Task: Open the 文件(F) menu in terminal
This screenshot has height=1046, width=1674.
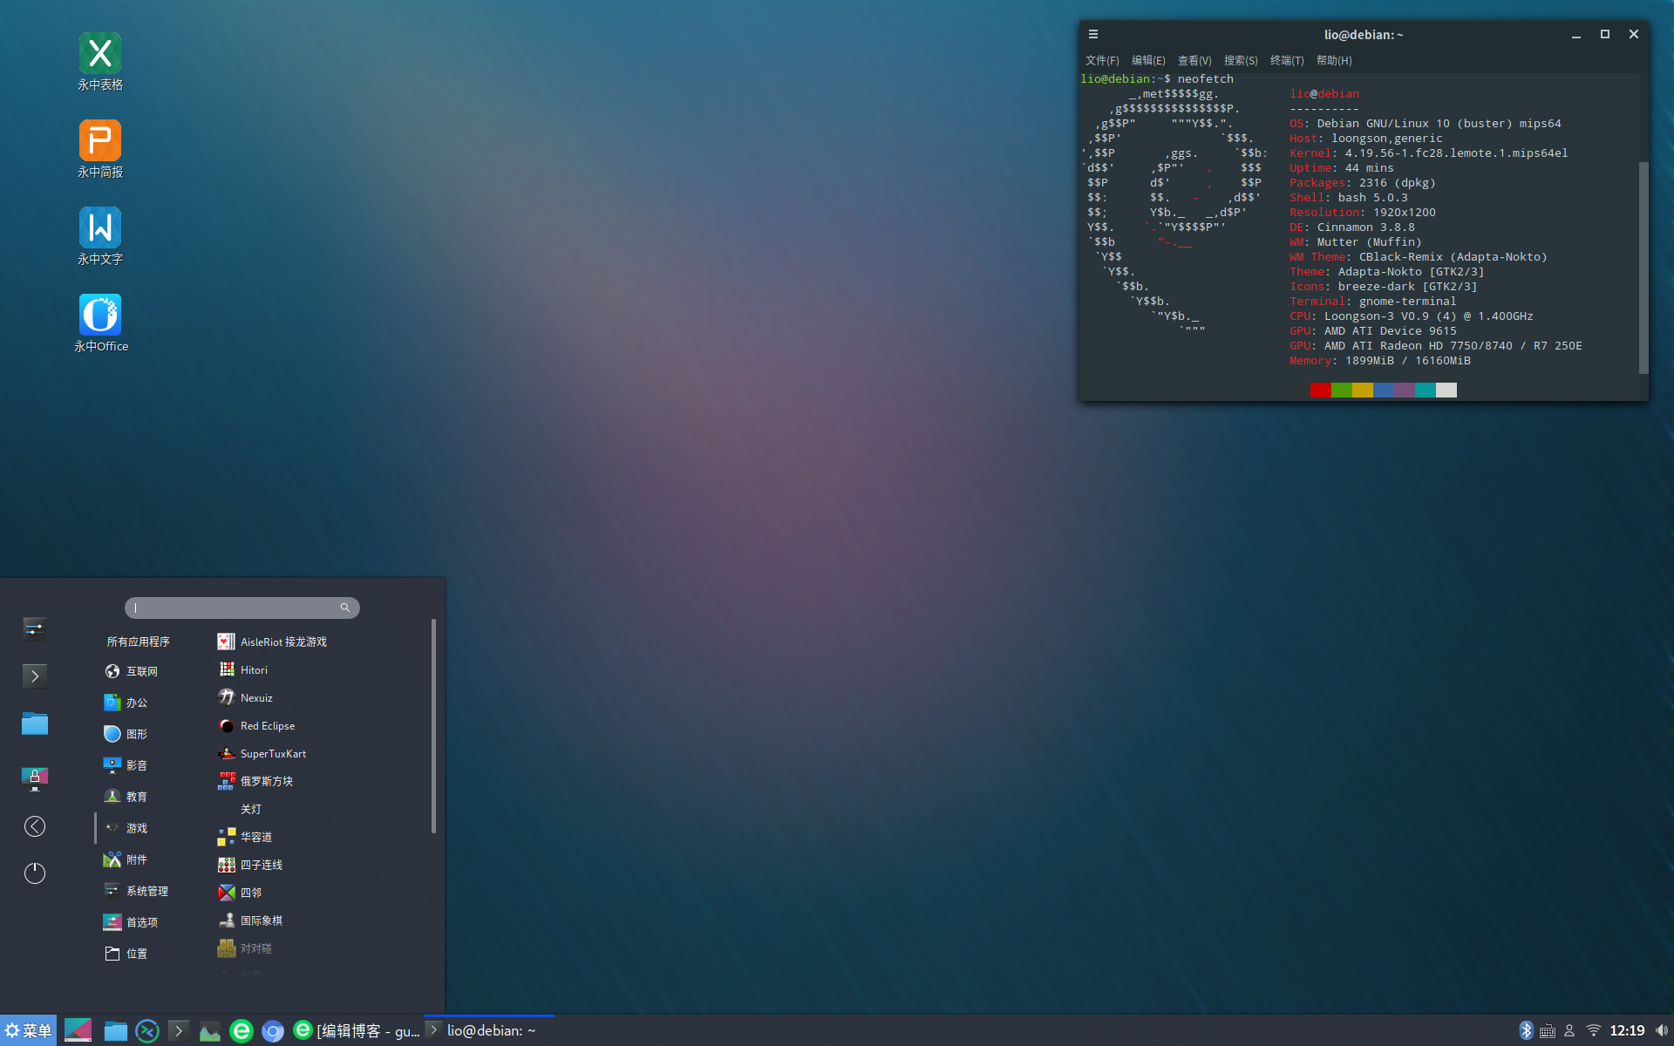Action: pos(1102,60)
